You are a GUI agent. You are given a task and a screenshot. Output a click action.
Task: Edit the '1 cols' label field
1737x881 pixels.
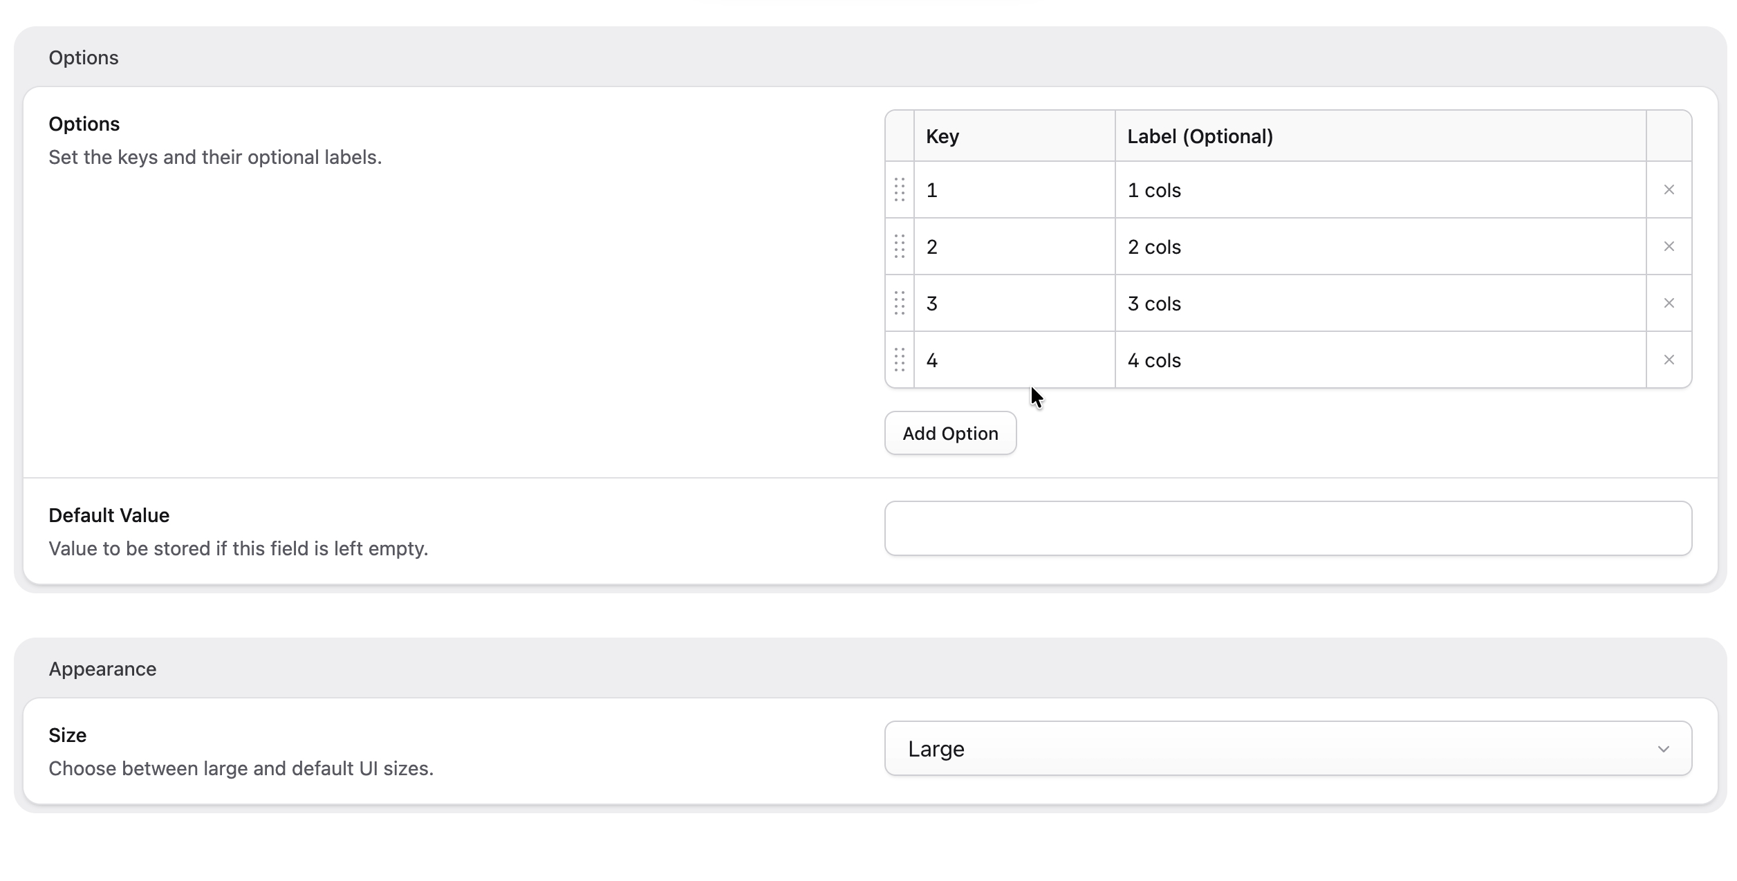click(1380, 190)
